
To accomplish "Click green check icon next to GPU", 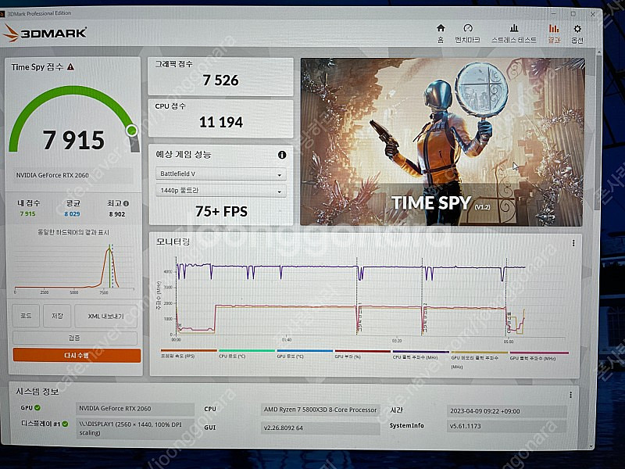I will tap(37, 407).
